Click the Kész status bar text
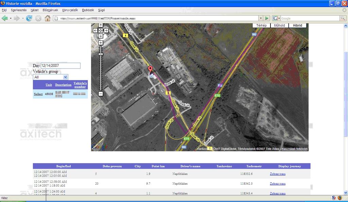The image size is (348, 202). pos(4,198)
